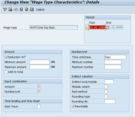Click the Display/Change pencil icon
This screenshot has width=135, height=117.
[5, 9]
